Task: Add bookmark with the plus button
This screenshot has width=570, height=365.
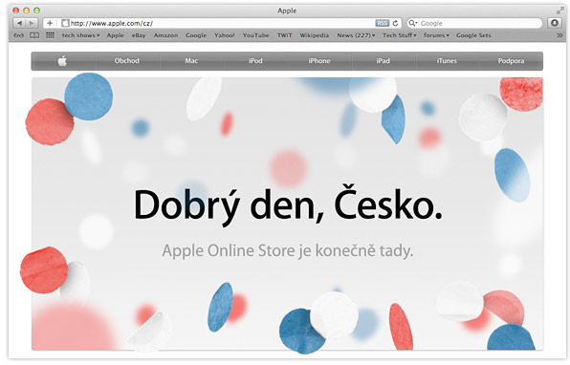Action: tap(50, 23)
